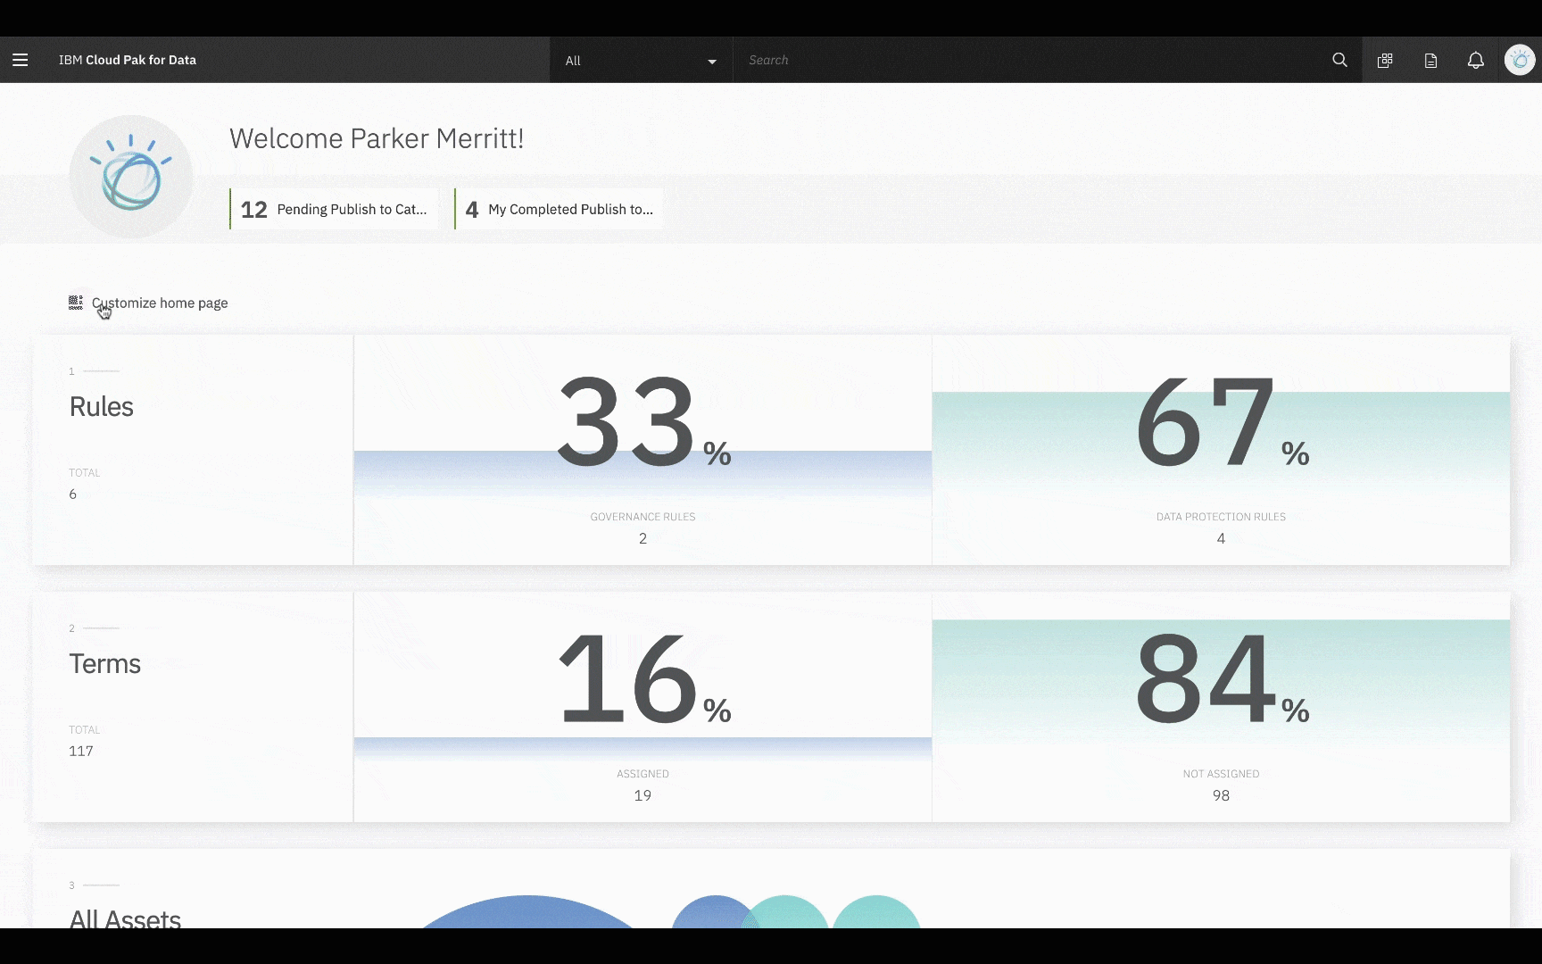Click the Data Protection Rules count 4
Image resolution: width=1542 pixels, height=964 pixels.
[x=1221, y=538]
